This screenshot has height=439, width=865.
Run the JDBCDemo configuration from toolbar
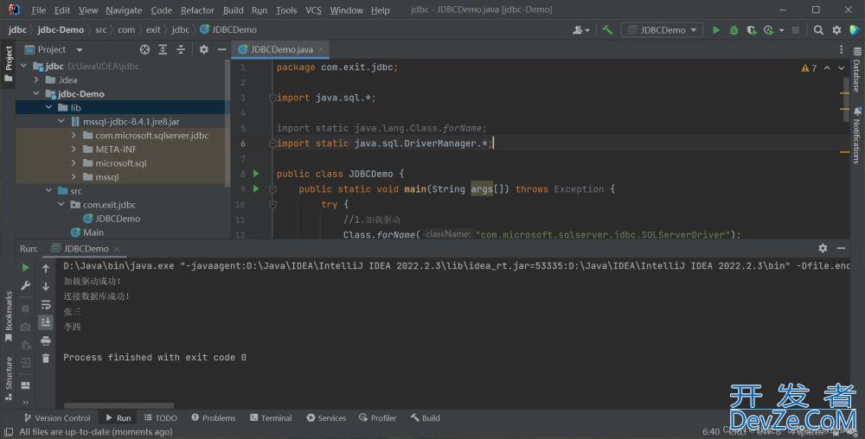716,30
